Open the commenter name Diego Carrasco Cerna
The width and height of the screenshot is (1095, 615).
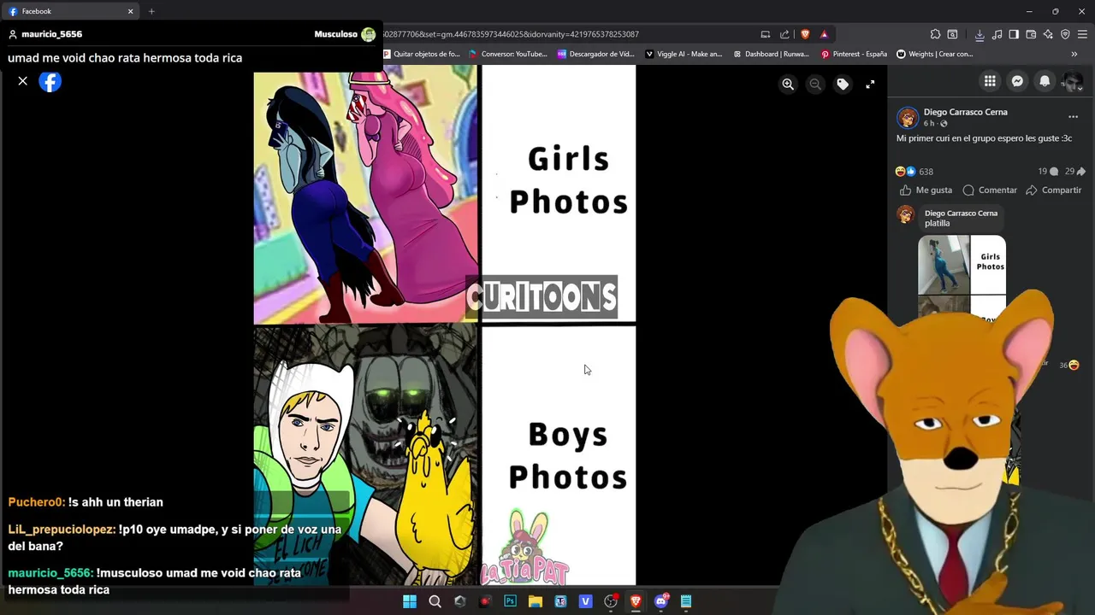961,214
